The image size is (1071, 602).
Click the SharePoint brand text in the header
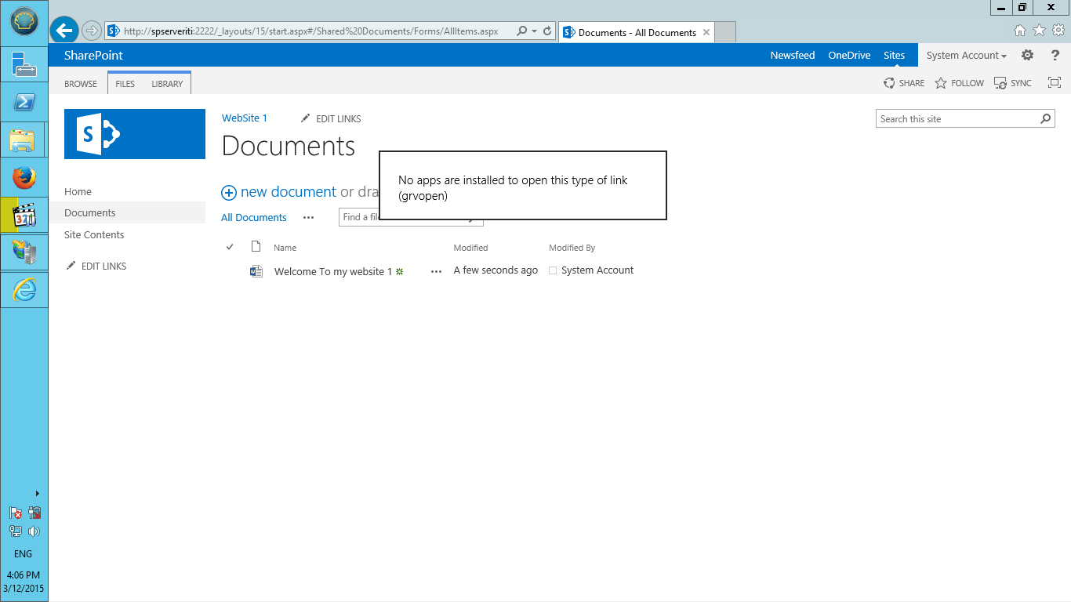click(x=93, y=56)
